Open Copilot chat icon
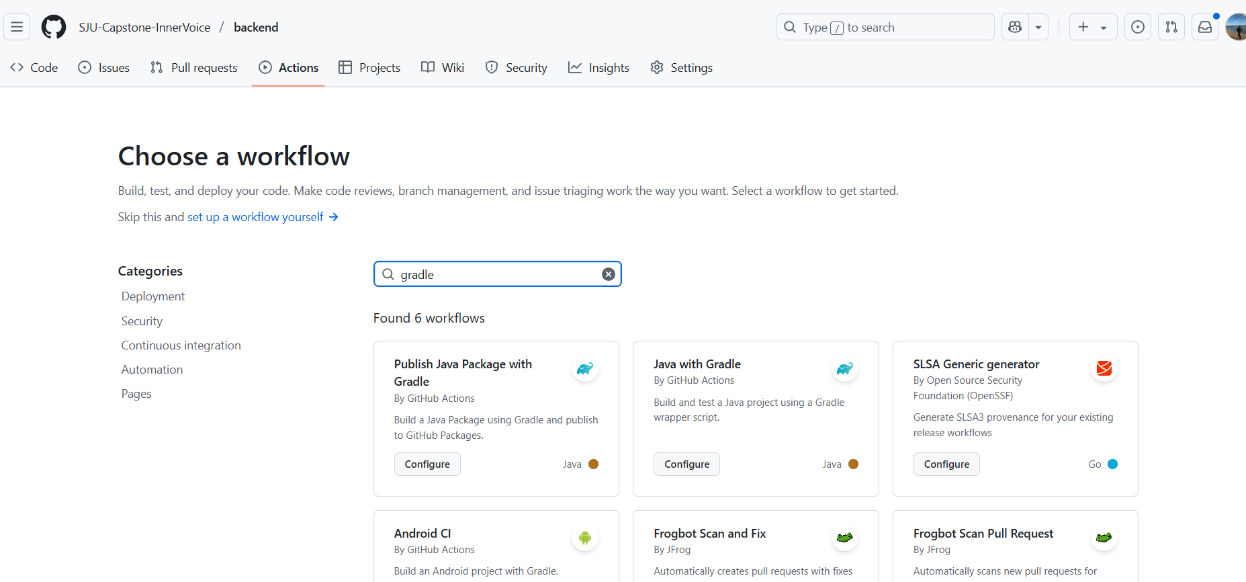Image resolution: width=1246 pixels, height=582 pixels. pos(1015,27)
